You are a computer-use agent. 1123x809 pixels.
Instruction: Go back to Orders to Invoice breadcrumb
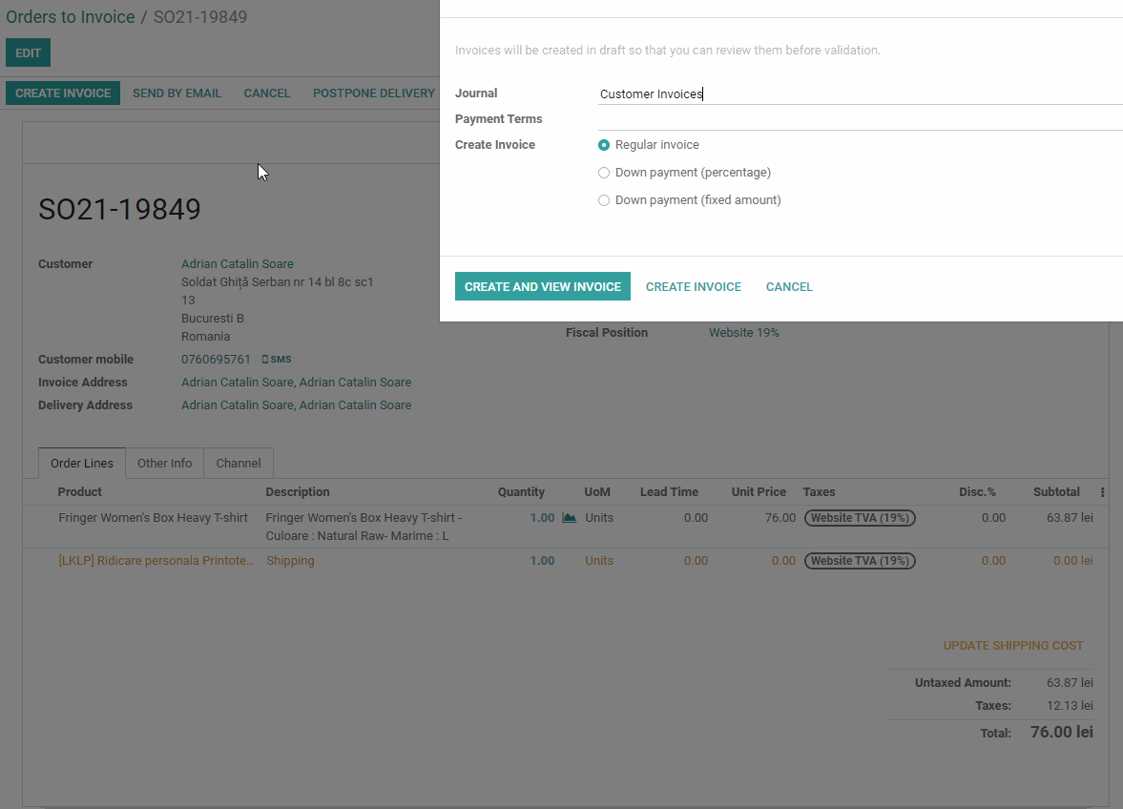pos(71,17)
